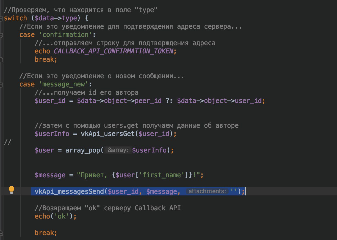Viewport: 337px width, 240px height.
Task: Click the lone '//' at line start
Action: point(8,142)
